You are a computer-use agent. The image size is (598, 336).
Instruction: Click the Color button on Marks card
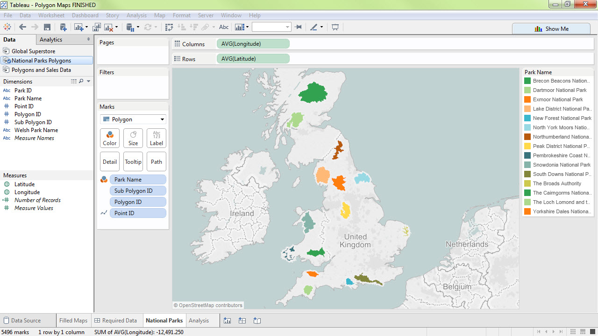click(110, 138)
